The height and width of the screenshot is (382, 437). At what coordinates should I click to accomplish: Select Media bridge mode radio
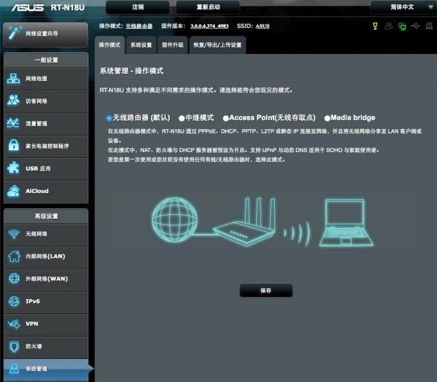327,119
